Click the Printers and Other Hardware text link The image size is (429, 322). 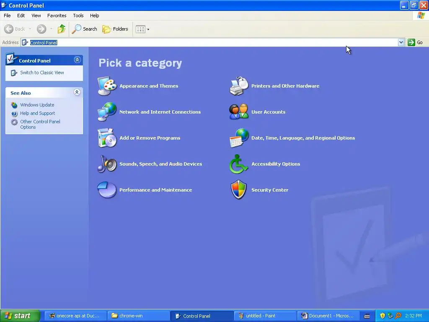(x=285, y=86)
